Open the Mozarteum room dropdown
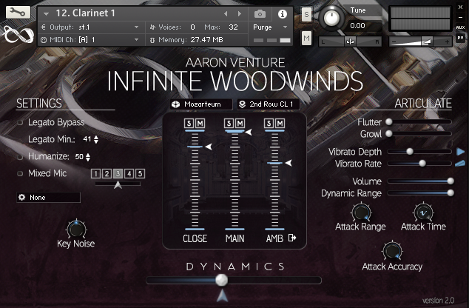Image resolution: width=469 pixels, height=308 pixels. click(200, 104)
